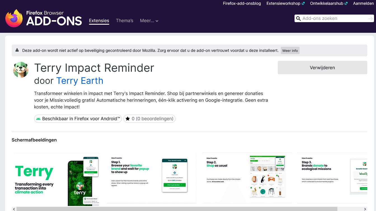Click the Meer info button
The image size is (376, 211).
290,51
